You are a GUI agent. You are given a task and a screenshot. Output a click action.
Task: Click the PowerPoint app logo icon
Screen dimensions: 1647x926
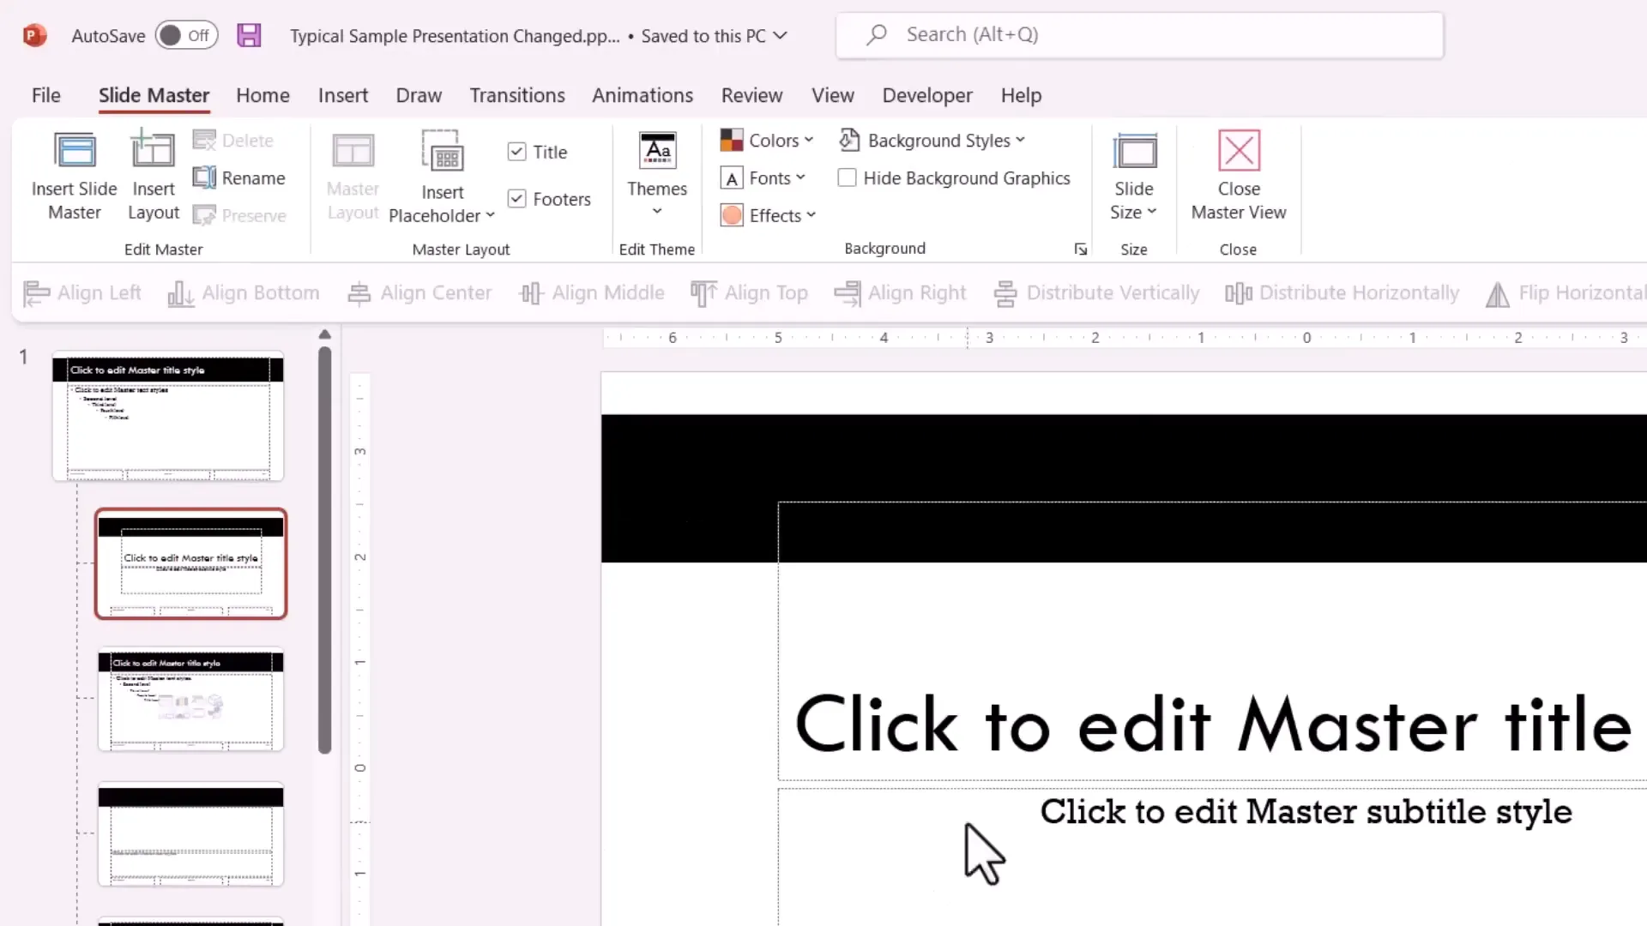coord(34,35)
